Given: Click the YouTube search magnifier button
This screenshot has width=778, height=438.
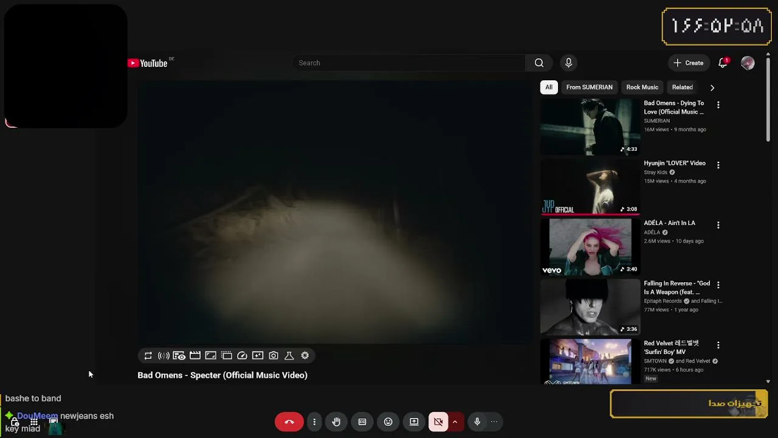Looking at the screenshot, I should pyautogui.click(x=539, y=63).
